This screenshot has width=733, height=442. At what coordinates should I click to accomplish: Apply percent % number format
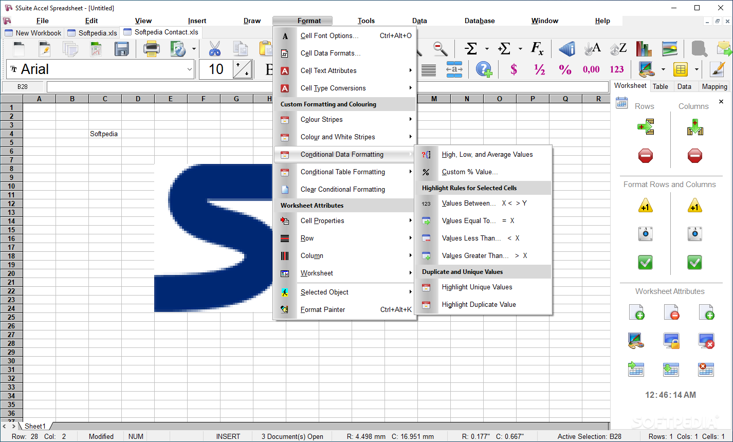565,69
